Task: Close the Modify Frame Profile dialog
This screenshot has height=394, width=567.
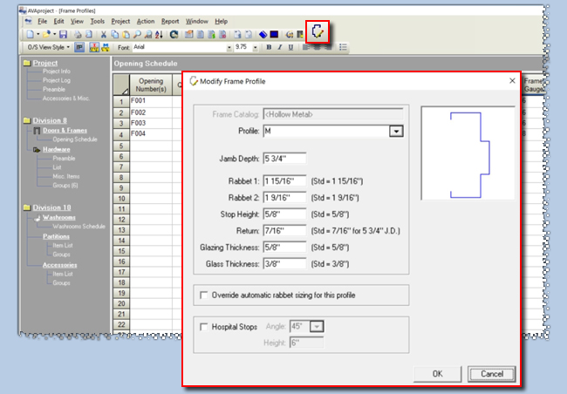Action: click(511, 81)
